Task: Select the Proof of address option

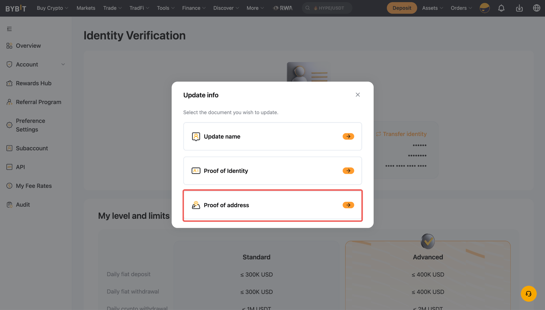Action: pyautogui.click(x=272, y=205)
